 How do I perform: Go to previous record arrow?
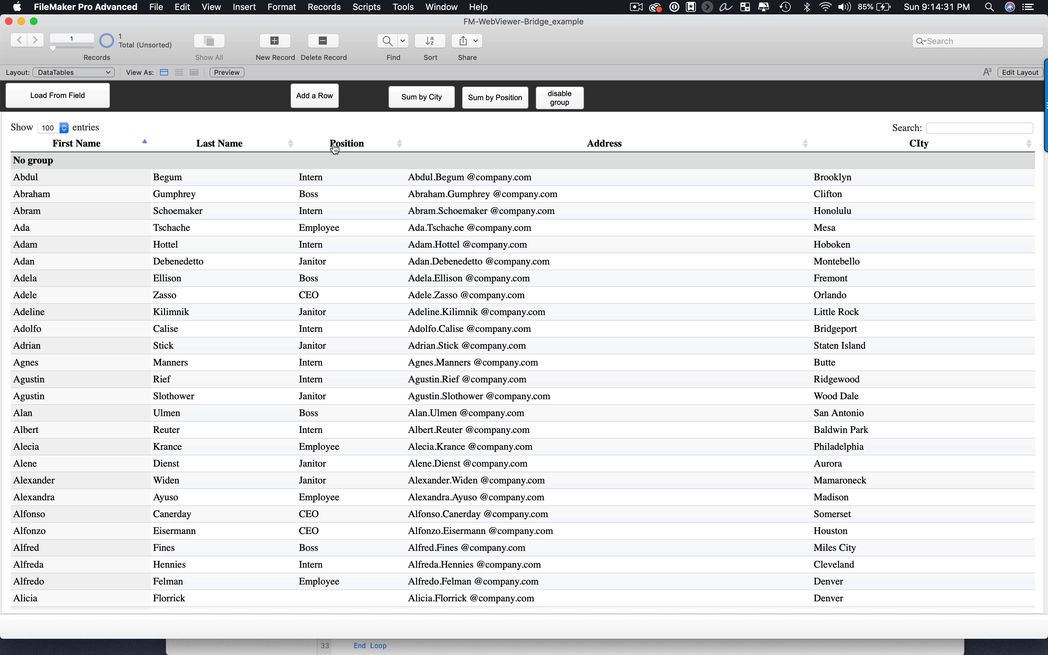tap(19, 40)
